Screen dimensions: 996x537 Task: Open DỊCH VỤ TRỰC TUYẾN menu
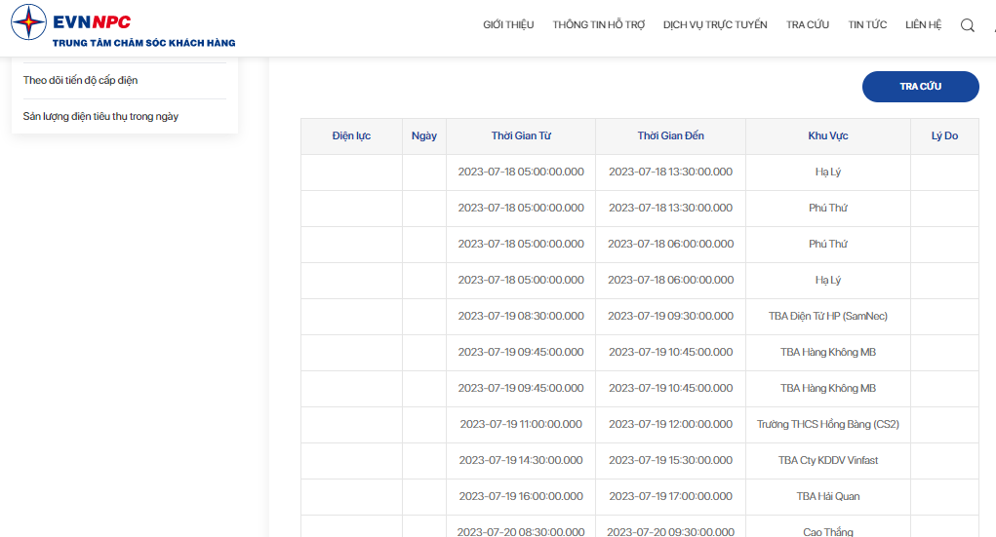[715, 24]
